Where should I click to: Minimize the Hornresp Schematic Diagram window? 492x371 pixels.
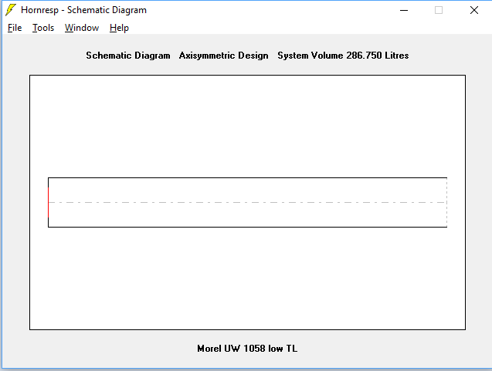pos(404,10)
